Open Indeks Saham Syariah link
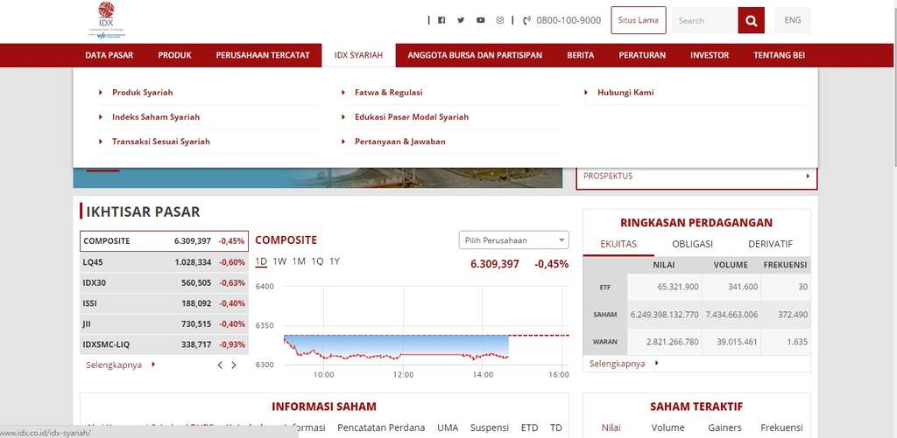This screenshot has width=897, height=438. (x=156, y=116)
